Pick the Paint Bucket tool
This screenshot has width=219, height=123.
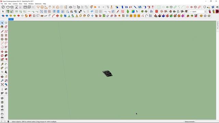point(2,27)
